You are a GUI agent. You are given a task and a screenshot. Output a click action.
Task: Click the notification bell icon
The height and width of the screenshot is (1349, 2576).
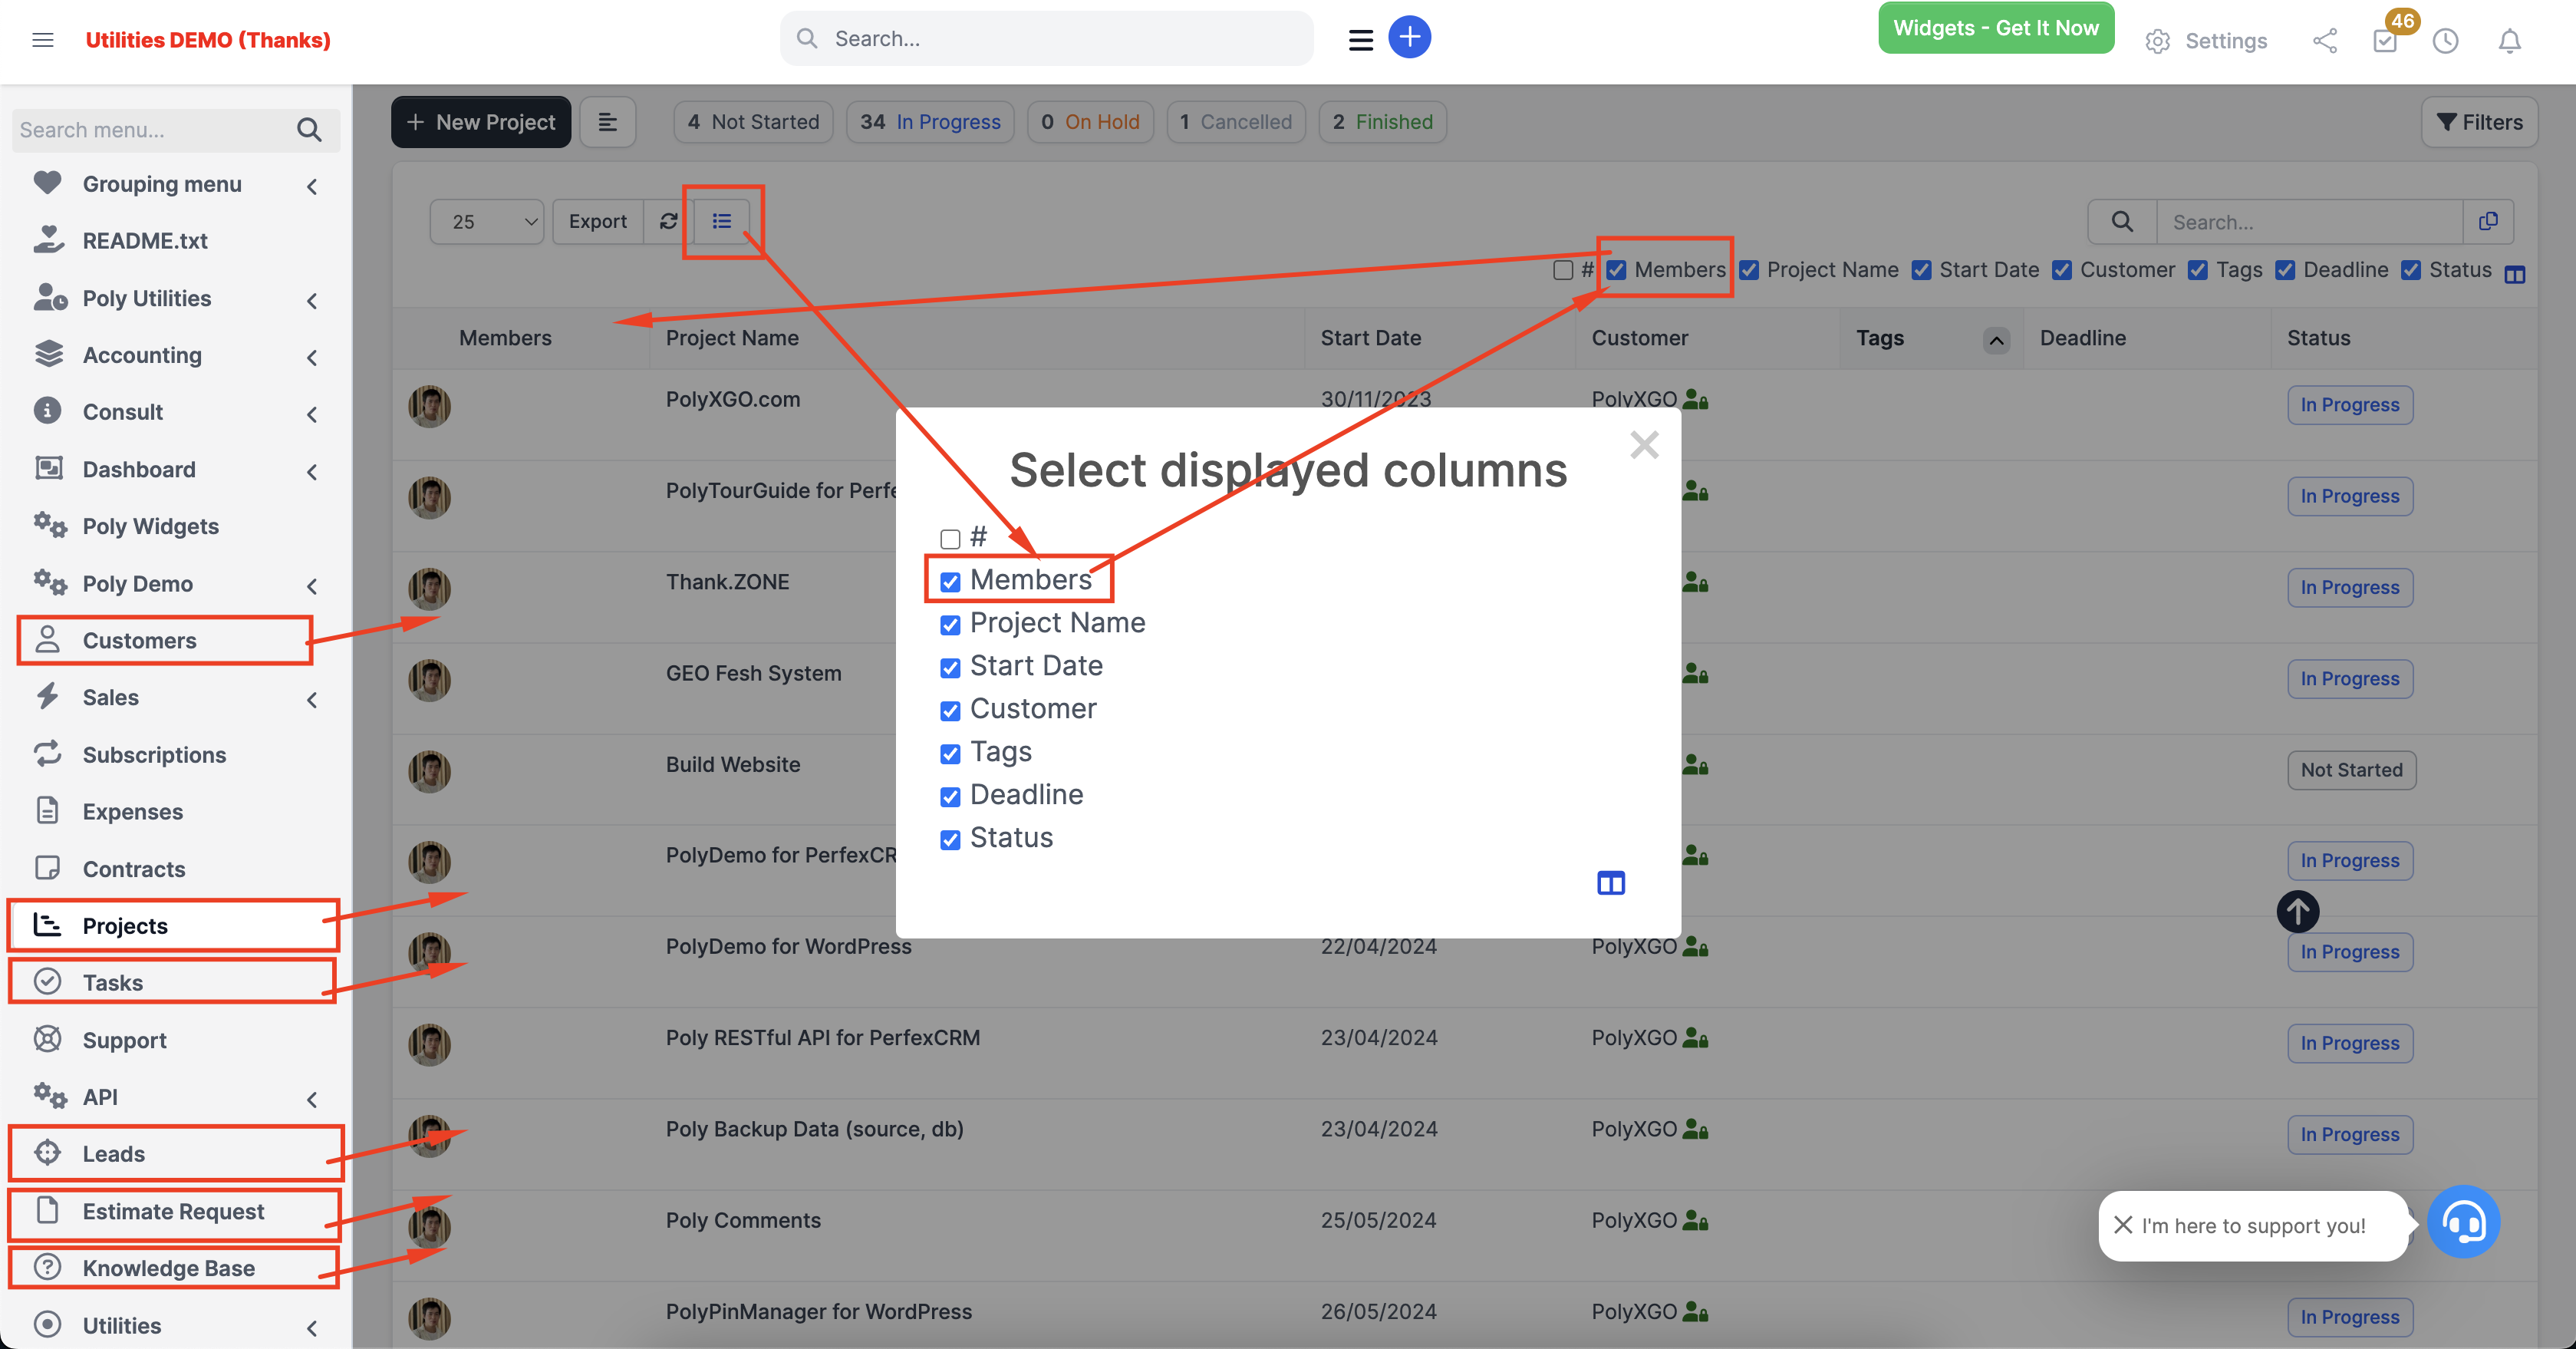[x=2510, y=41]
